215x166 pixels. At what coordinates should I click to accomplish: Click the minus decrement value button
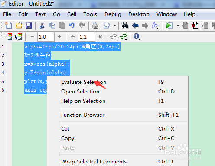(x=32, y=37)
